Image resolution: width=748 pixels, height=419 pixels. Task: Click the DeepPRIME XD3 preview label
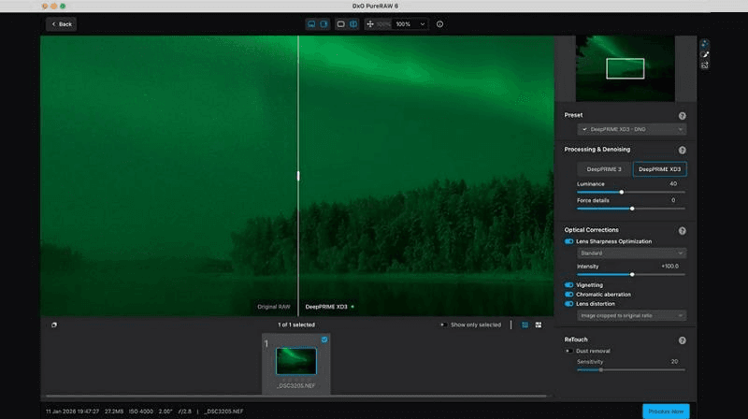pos(326,307)
